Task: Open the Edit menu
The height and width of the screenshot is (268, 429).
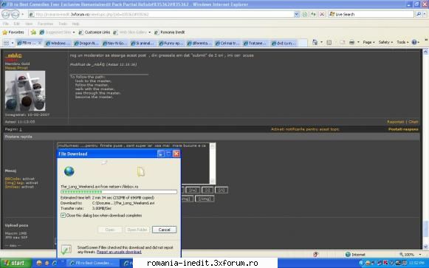Action: [17, 24]
